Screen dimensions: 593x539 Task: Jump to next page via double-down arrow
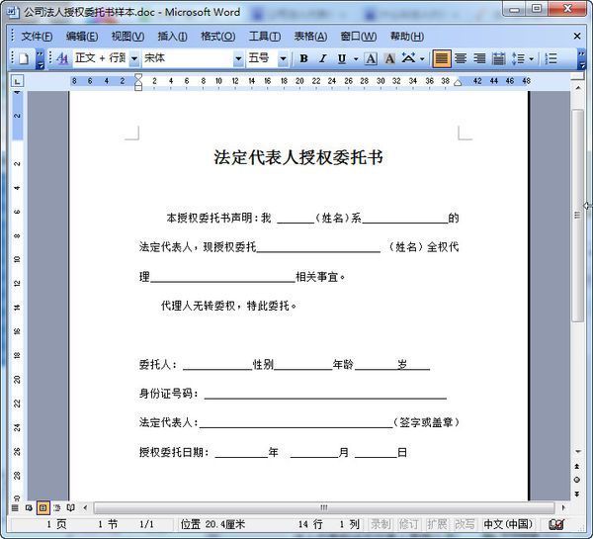[x=577, y=494]
